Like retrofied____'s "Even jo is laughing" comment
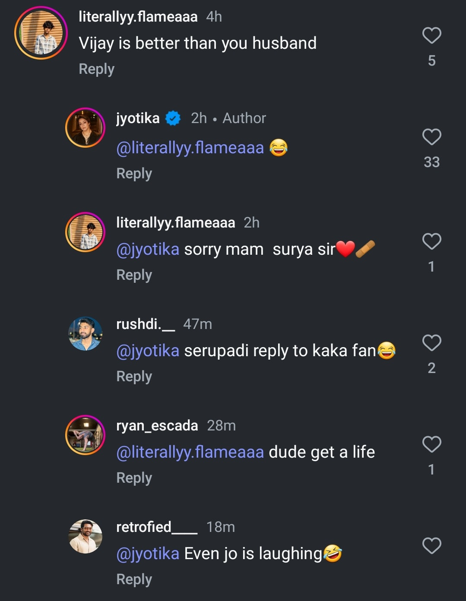Screen dimensions: 466x601 coord(431,546)
